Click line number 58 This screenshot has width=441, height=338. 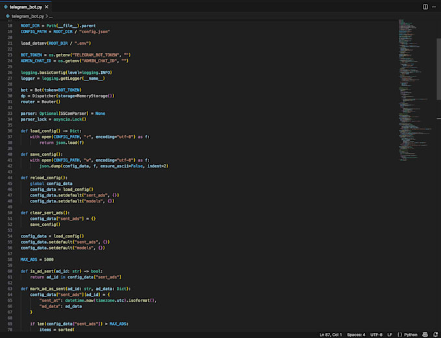[10, 260]
